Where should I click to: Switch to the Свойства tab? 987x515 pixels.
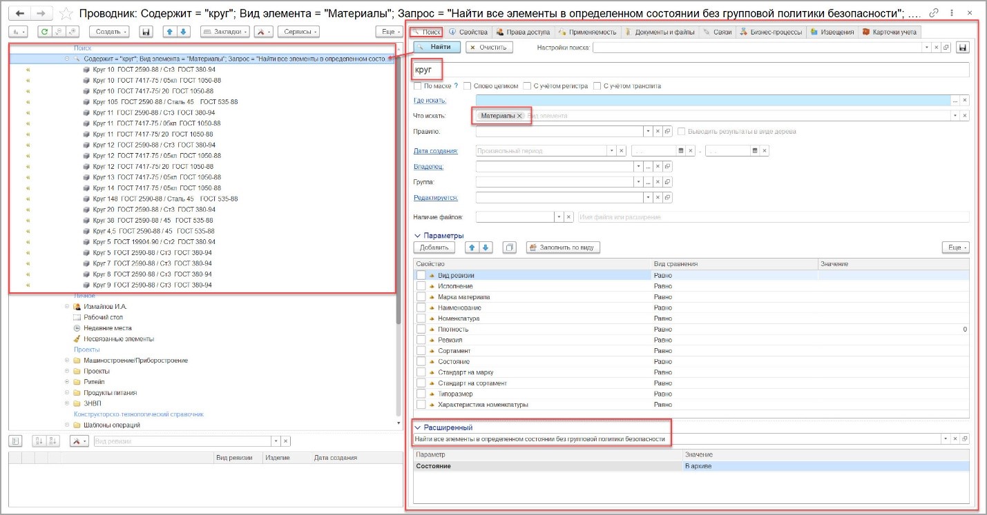[468, 32]
